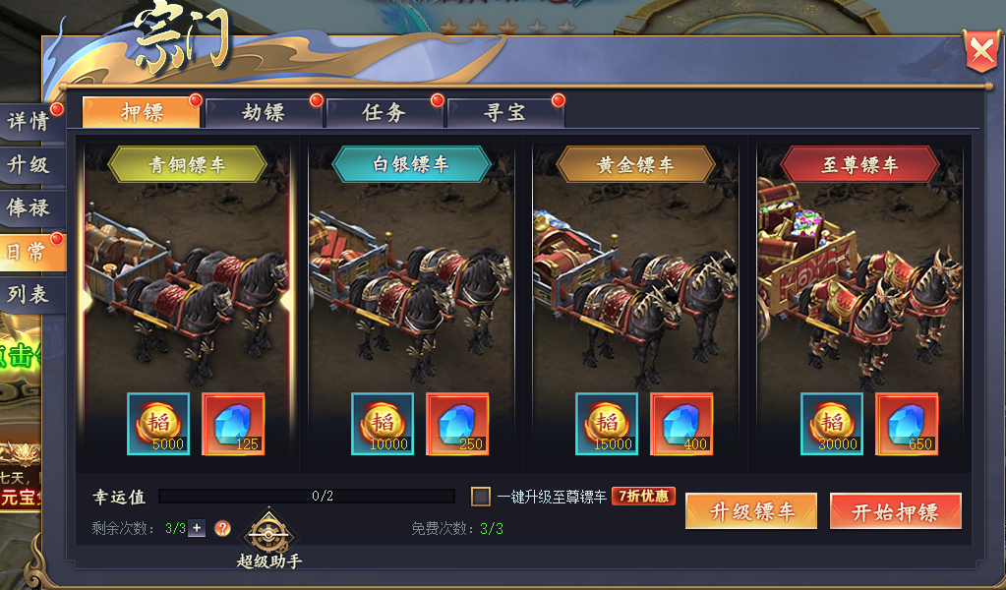Select the 10000 gold reward icon under 白银镖车

point(383,424)
